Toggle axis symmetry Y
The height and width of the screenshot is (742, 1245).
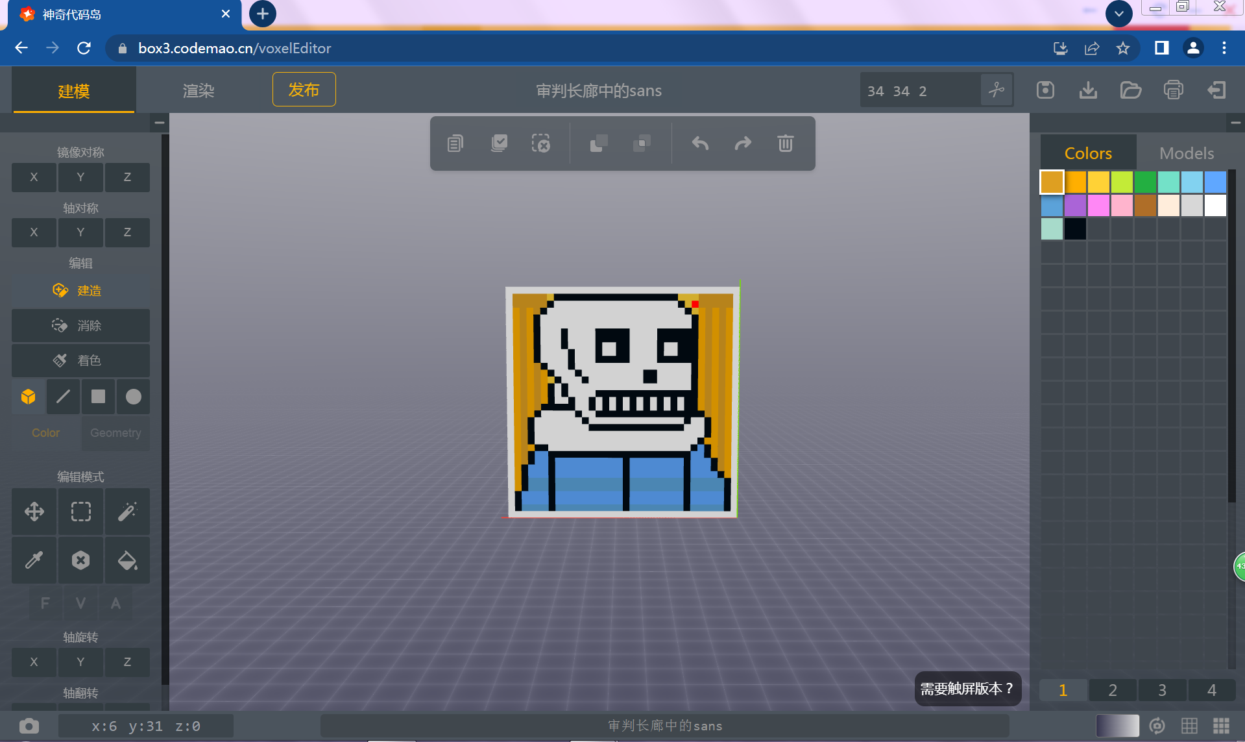(80, 232)
